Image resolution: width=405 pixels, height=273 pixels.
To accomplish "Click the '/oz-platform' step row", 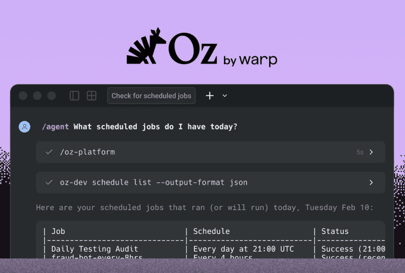I will pyautogui.click(x=211, y=152).
